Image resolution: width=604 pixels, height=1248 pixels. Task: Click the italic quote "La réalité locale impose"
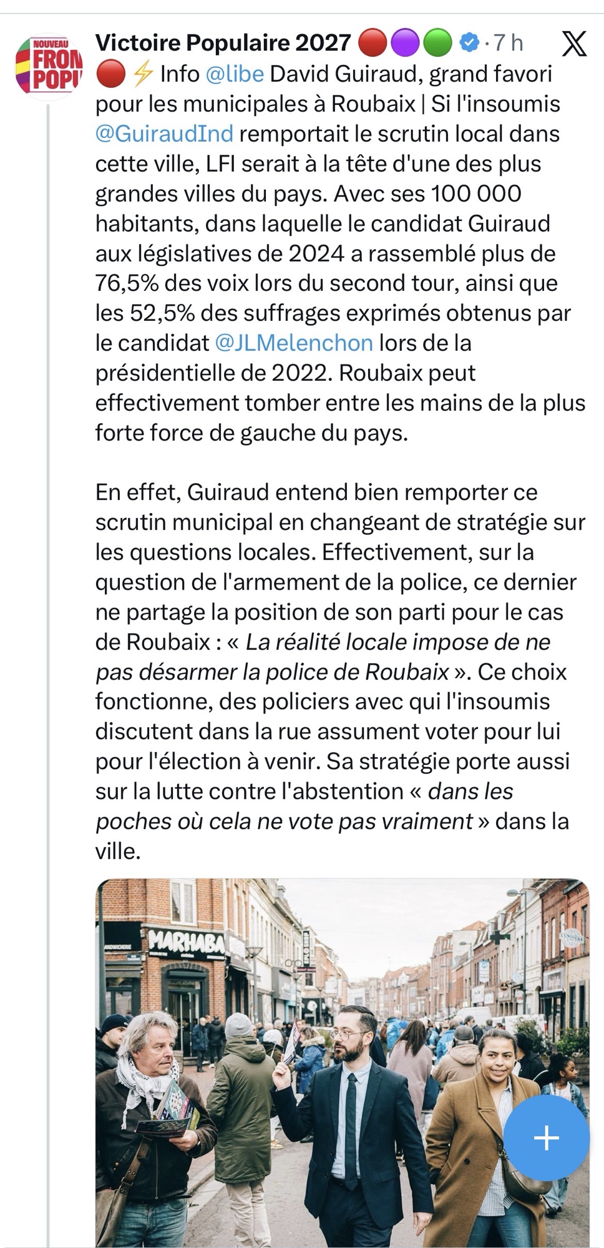tap(398, 642)
